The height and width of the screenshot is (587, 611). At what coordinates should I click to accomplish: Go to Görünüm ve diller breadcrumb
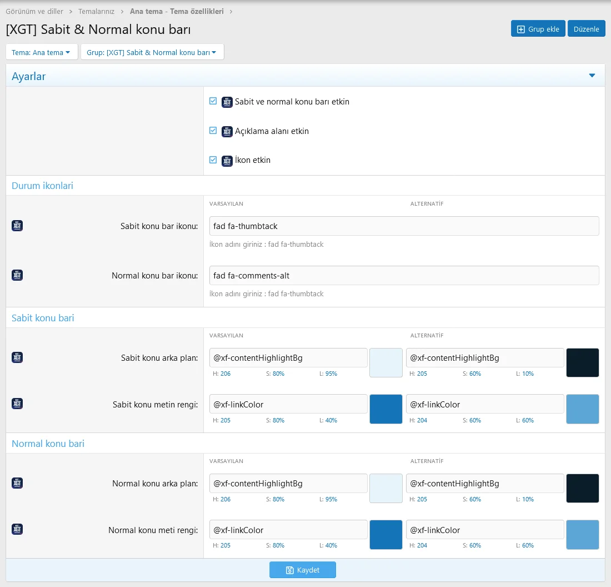[34, 11]
